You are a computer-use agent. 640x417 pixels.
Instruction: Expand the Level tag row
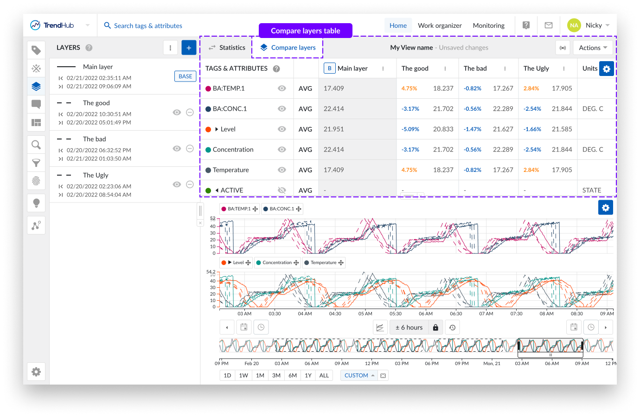(217, 129)
